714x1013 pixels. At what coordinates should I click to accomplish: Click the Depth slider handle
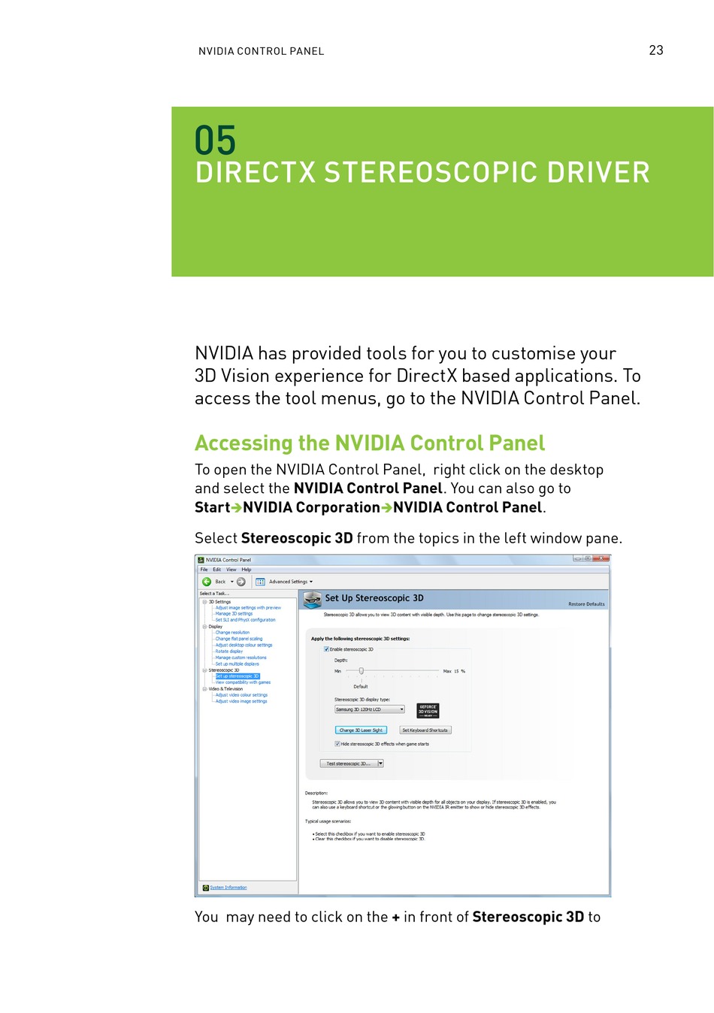coord(362,671)
